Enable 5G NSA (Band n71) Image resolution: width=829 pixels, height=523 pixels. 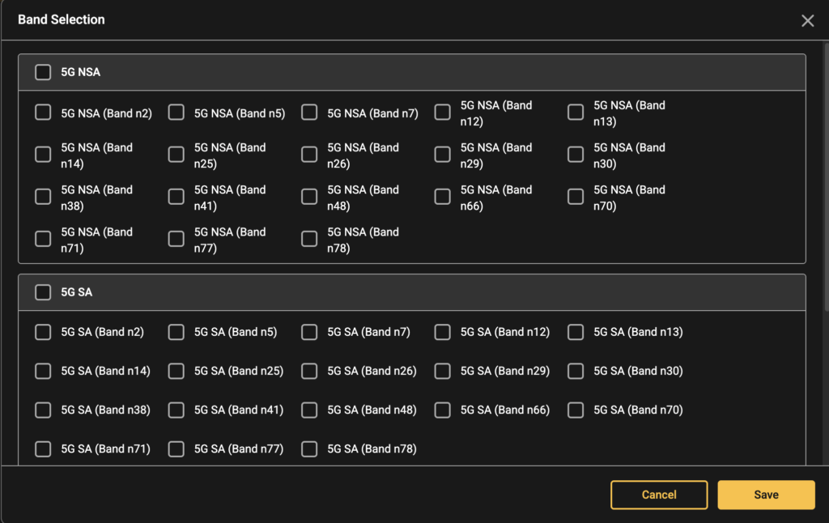coord(43,239)
